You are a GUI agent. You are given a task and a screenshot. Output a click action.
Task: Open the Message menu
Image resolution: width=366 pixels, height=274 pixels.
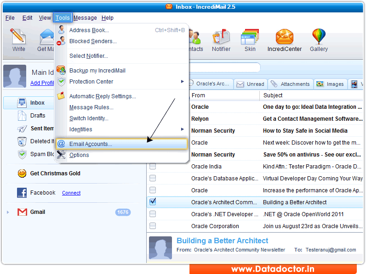pyautogui.click(x=85, y=18)
